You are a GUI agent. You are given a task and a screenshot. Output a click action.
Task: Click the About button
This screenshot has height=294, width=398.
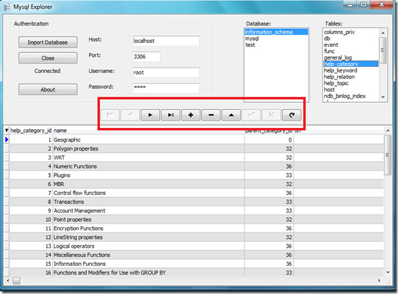click(x=48, y=89)
